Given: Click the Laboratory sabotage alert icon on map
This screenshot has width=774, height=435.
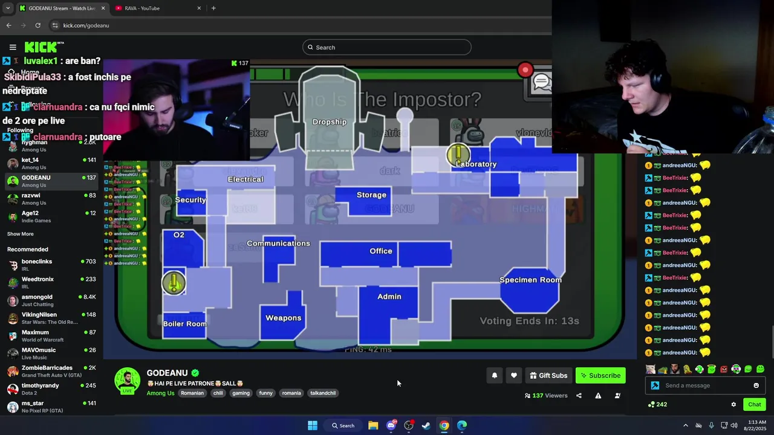Looking at the screenshot, I should pyautogui.click(x=458, y=155).
